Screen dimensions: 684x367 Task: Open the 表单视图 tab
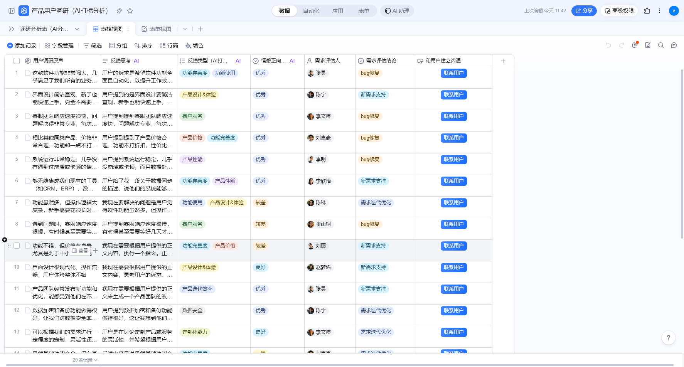[x=157, y=29]
